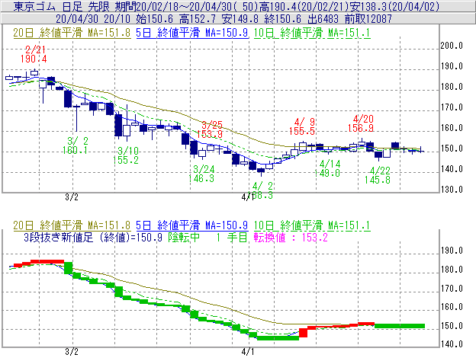Click the closing price 終150.6
The height and width of the screenshot is (361, 476).
point(283,19)
